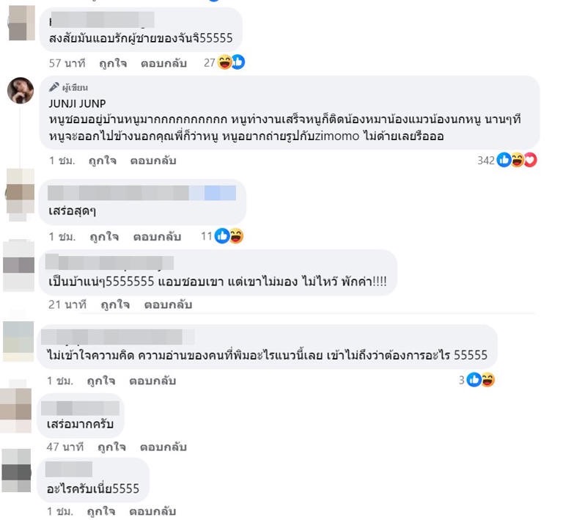
Task: Click the like reaction icon beside count 11
Action: (x=222, y=236)
